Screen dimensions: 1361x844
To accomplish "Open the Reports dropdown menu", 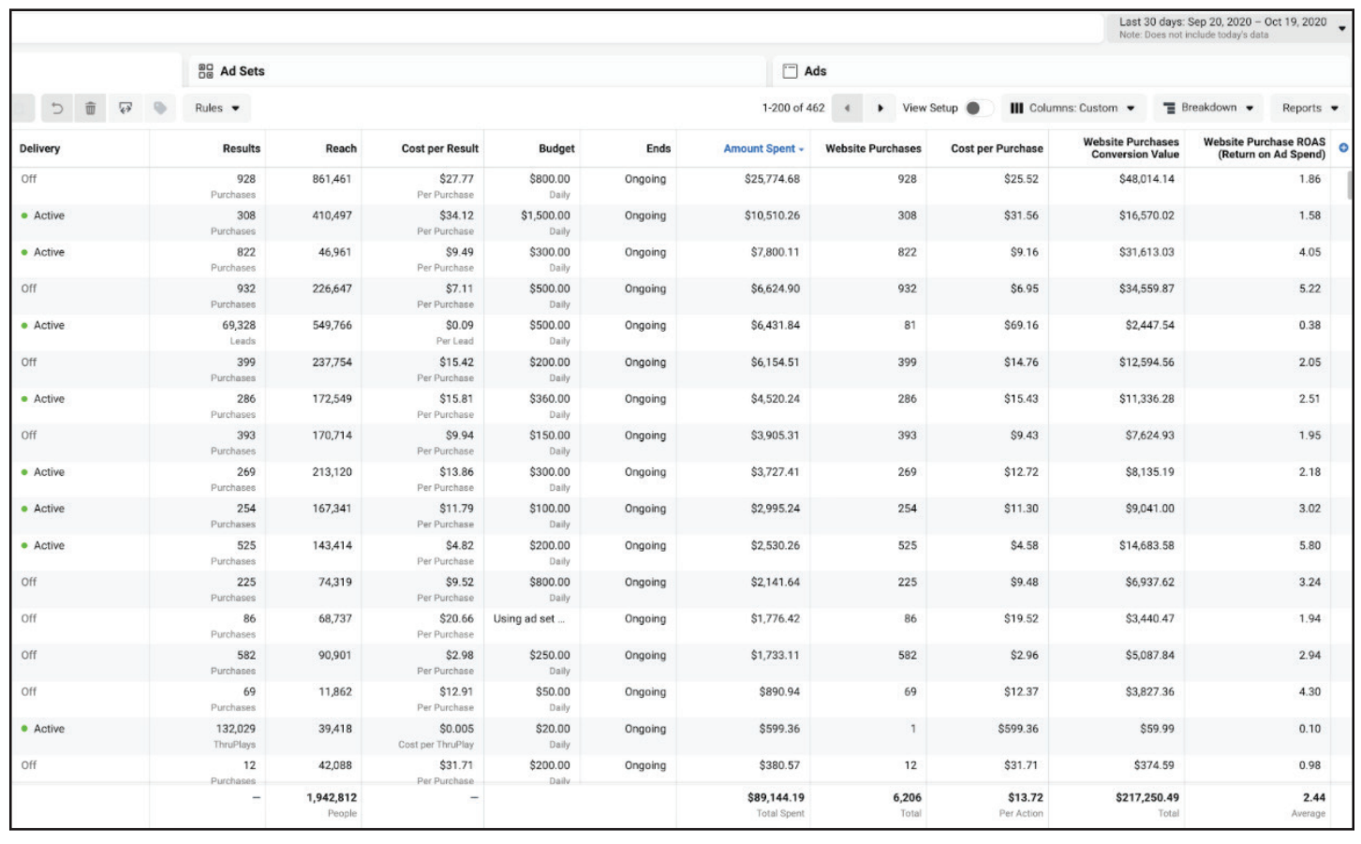I will pyautogui.click(x=1309, y=109).
